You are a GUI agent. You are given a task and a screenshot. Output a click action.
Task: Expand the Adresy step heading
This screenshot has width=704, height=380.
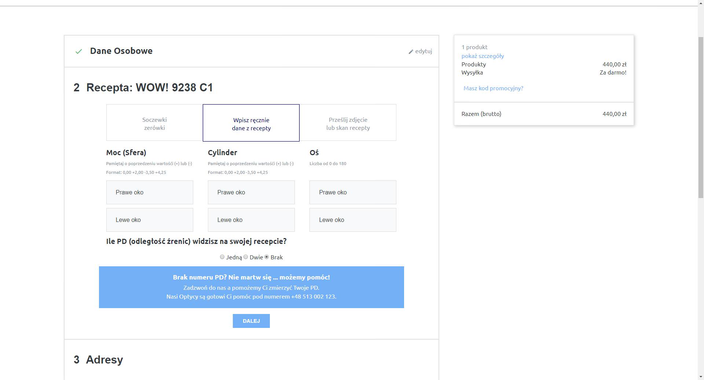[104, 359]
